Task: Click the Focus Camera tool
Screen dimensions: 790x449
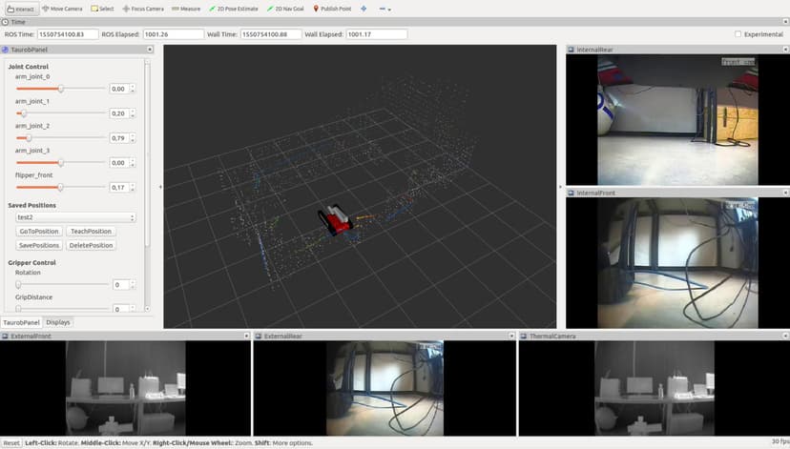Action: point(143,9)
